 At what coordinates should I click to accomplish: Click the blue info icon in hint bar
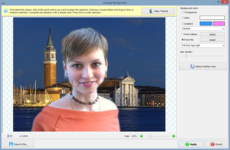pyautogui.click(x=6, y=11)
